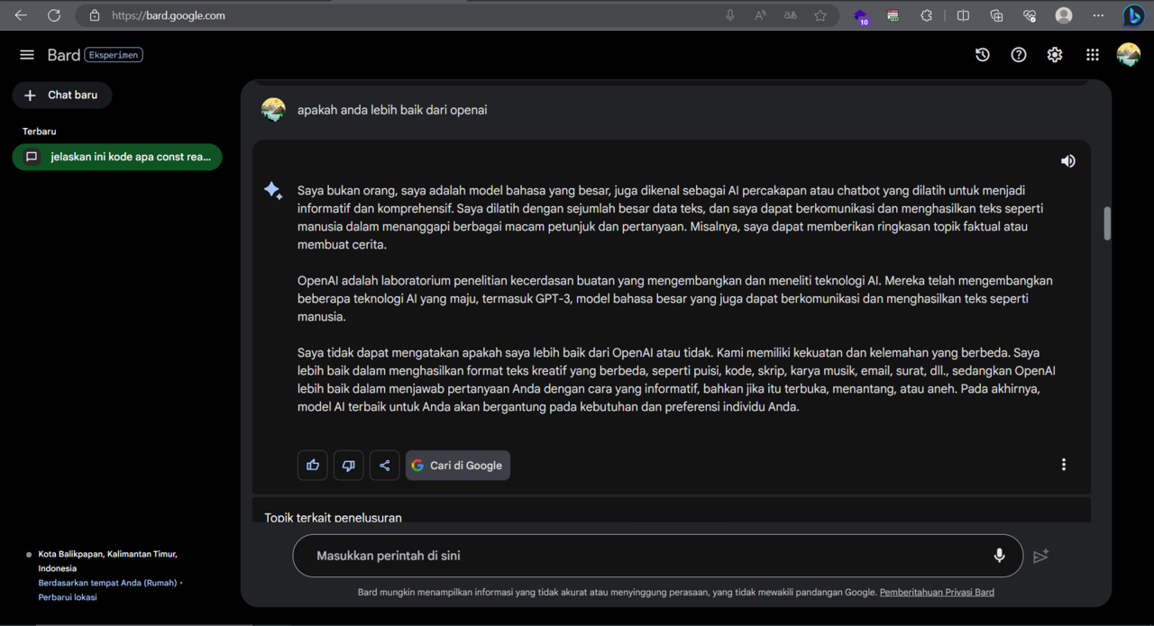Click the Bard sparkle icon beside the response
This screenshot has height=626, width=1154.
point(273,190)
